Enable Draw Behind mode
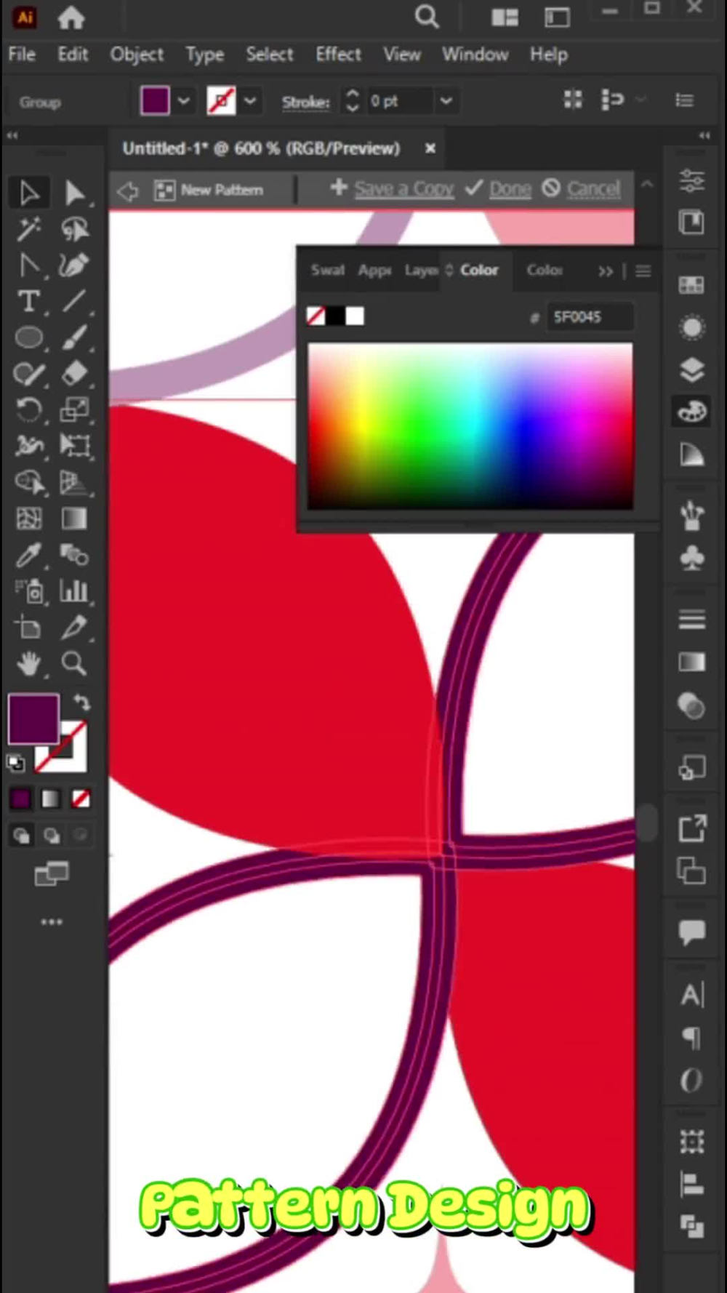727x1293 pixels. click(51, 836)
